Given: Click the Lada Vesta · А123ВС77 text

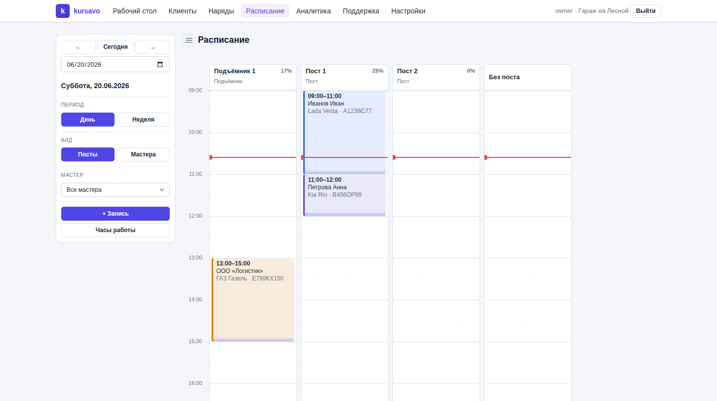Looking at the screenshot, I should click(340, 111).
